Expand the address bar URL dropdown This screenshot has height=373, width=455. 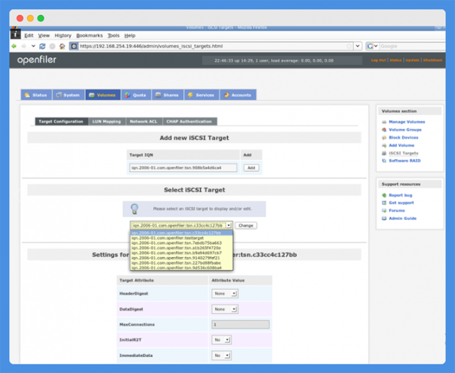coord(358,46)
